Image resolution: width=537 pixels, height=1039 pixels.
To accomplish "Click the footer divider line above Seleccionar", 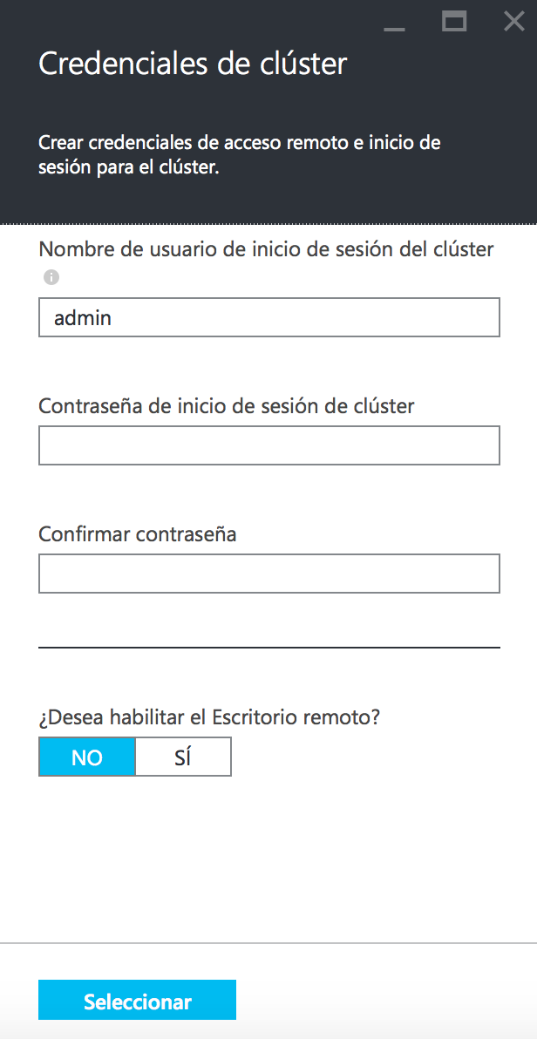I will pos(268,943).
